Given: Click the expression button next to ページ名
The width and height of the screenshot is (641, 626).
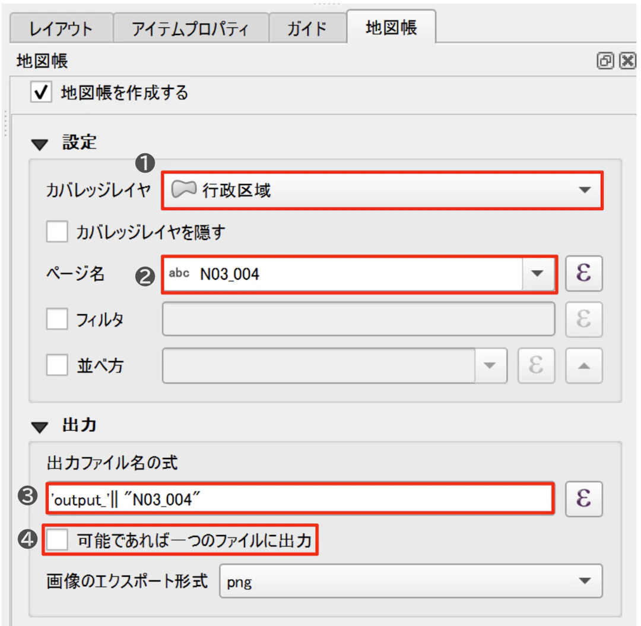Looking at the screenshot, I should click(583, 274).
